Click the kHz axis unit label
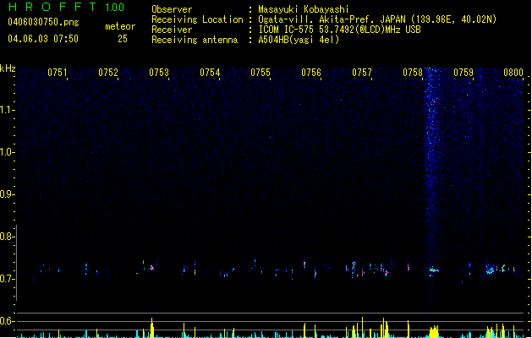The width and height of the screenshot is (532, 338). (8, 68)
